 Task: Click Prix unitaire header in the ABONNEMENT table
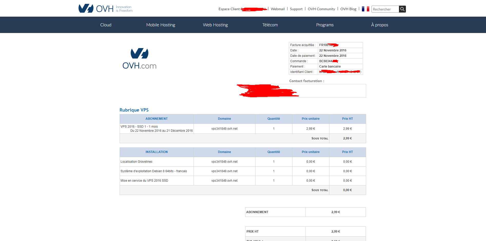coord(311,119)
